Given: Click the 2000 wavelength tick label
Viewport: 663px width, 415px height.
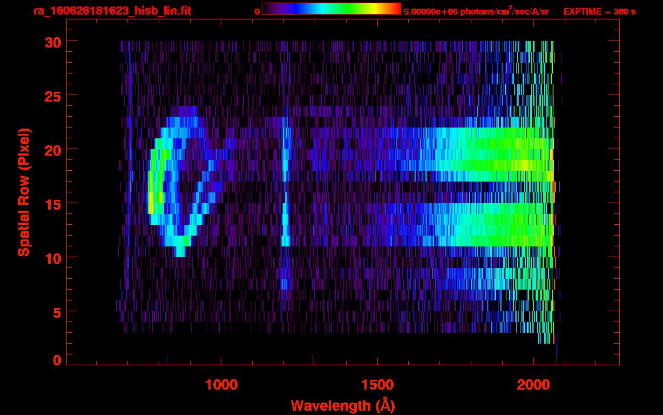Looking at the screenshot, I should click(x=533, y=385).
